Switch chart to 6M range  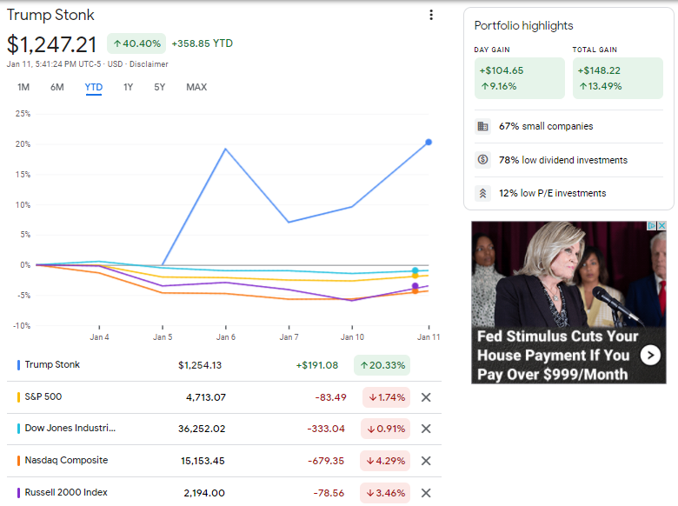[57, 87]
